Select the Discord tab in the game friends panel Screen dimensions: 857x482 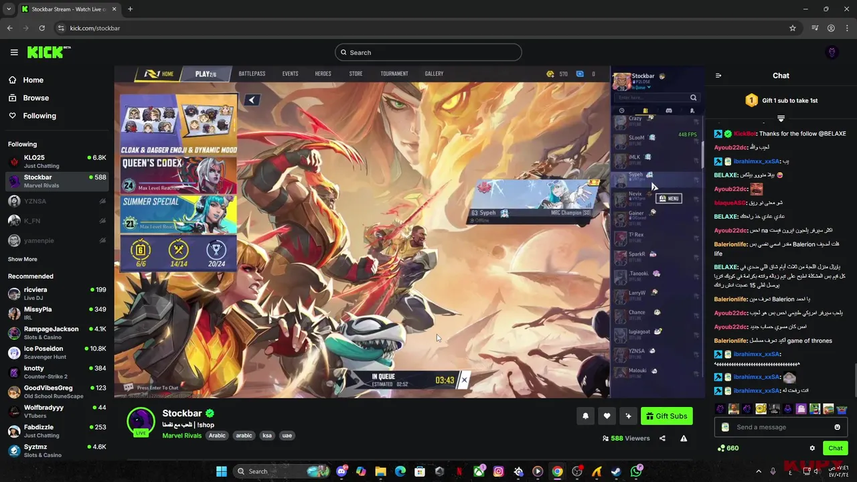pos(668,110)
